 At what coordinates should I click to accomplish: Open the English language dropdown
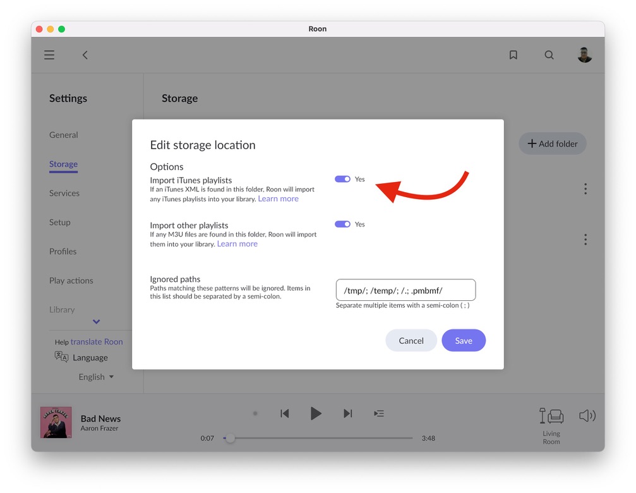(96, 377)
